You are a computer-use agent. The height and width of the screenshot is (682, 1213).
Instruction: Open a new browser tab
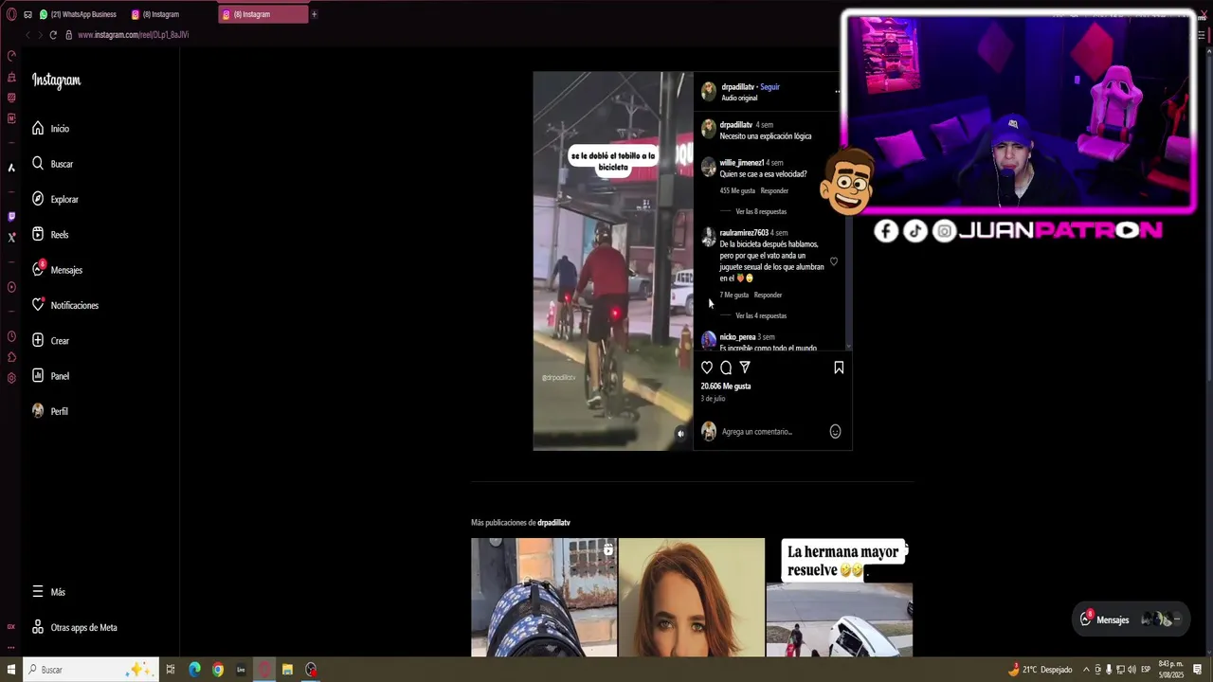(314, 14)
